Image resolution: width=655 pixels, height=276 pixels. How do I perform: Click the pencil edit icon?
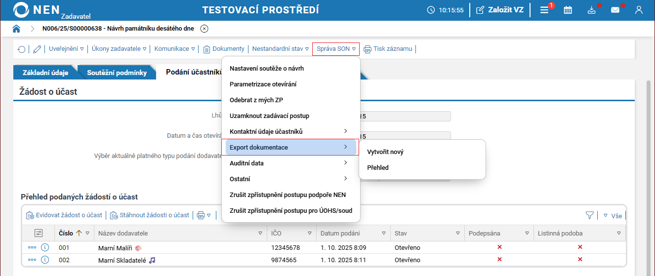point(37,49)
